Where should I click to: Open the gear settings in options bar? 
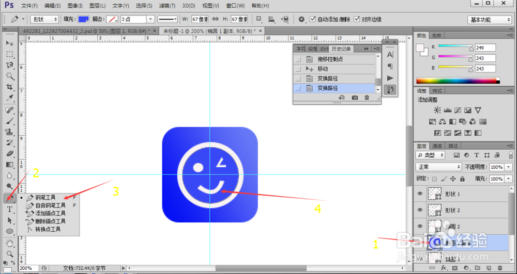tap(301, 19)
